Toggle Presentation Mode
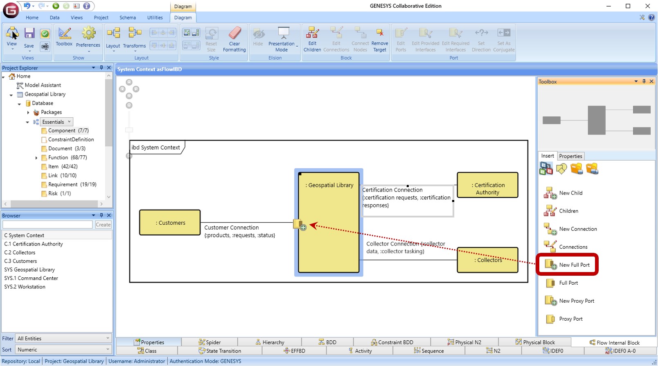 (x=282, y=39)
